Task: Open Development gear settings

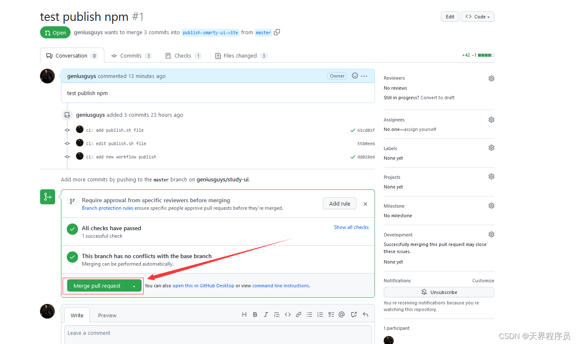Action: point(491,234)
